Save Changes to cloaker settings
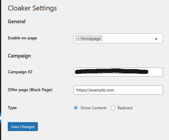 23,127
